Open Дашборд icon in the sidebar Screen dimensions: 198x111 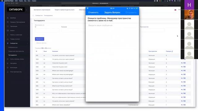click(8, 18)
